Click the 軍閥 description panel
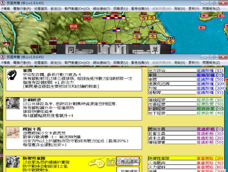 (x=74, y=80)
